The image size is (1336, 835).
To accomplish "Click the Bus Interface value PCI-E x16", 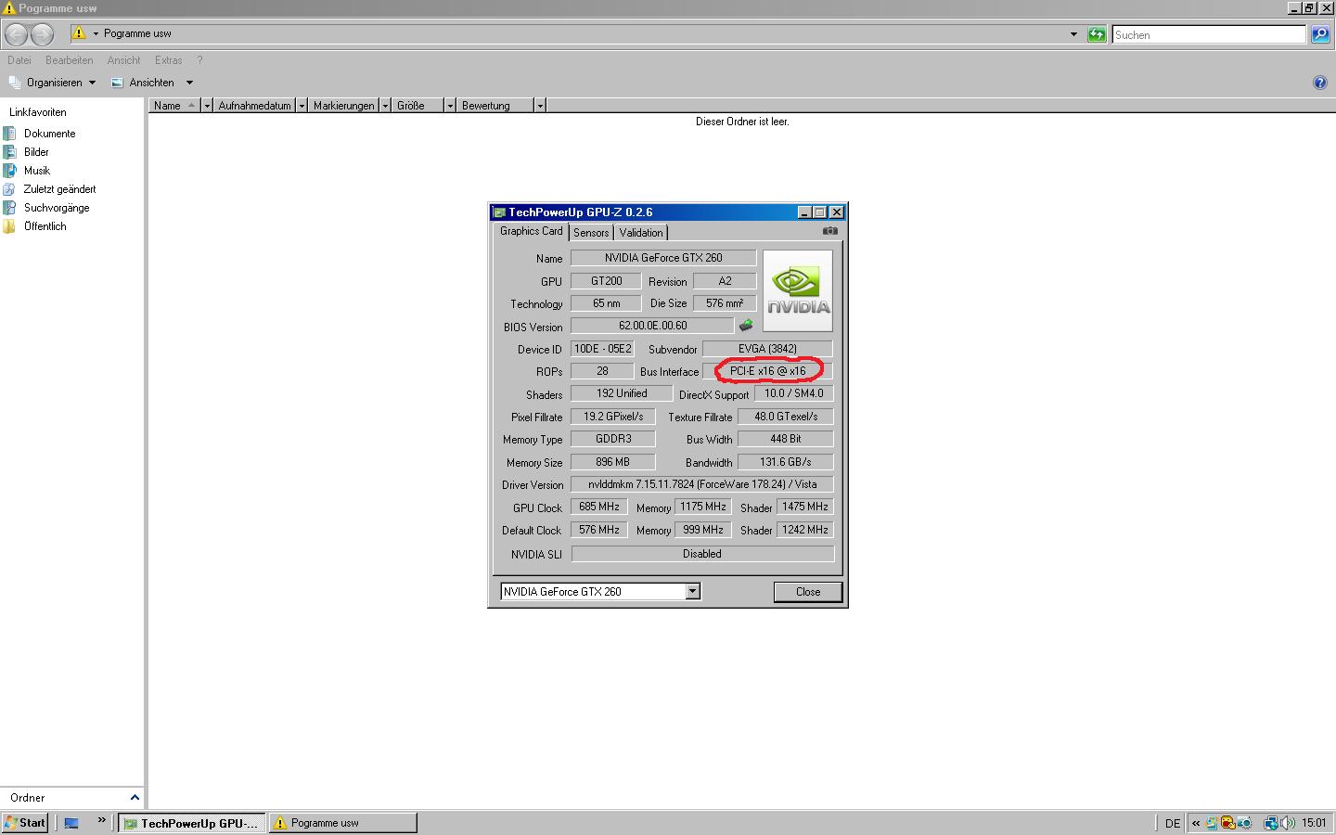I will 767,371.
